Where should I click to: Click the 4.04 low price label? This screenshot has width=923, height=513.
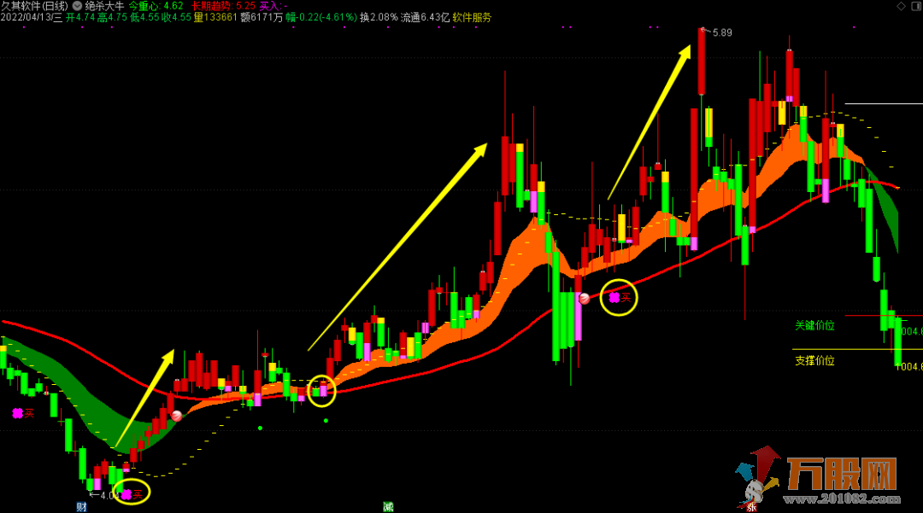109,495
